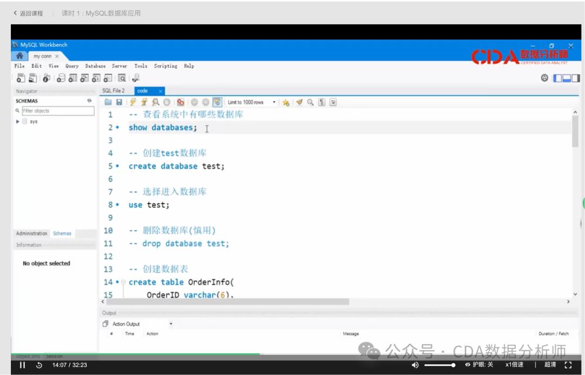Screen dimensions: 585x375
Task: Collapse the create table fold marker on line 14
Action: tap(123, 282)
